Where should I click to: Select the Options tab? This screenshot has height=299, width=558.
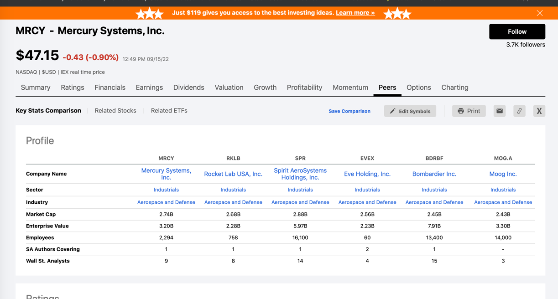418,87
